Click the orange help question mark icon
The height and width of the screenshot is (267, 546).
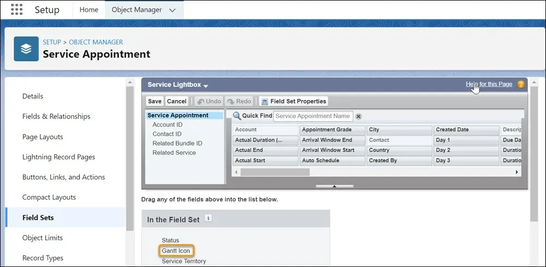(x=520, y=84)
